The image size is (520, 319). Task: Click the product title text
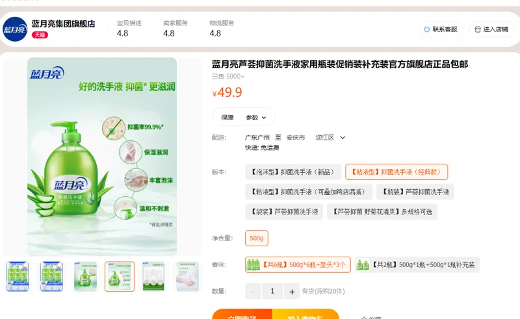click(x=340, y=64)
